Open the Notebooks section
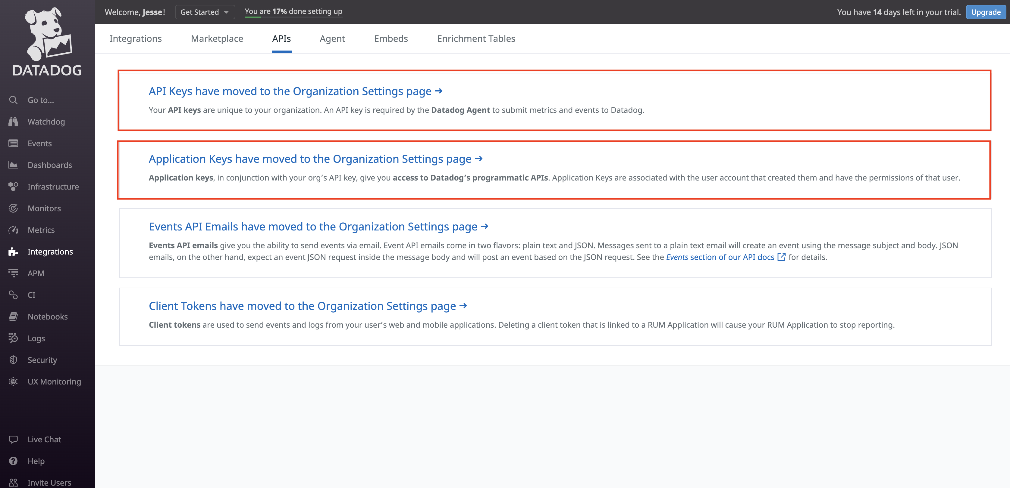 coord(48,316)
